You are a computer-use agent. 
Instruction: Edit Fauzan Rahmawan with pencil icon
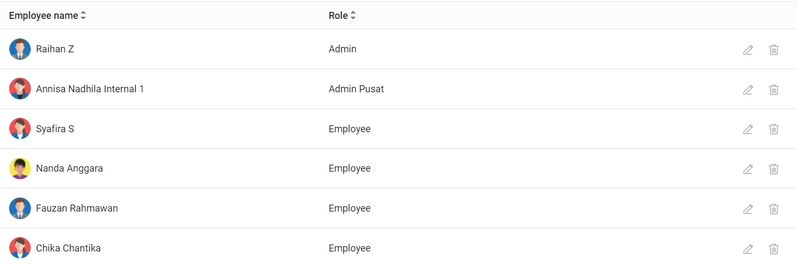pyautogui.click(x=748, y=209)
